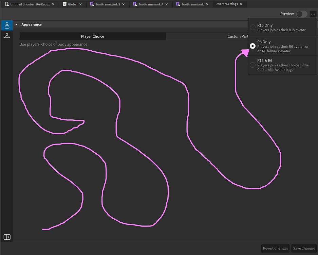318x255 pixels.
Task: Toggle the Preview switch
Action: [x=301, y=14]
